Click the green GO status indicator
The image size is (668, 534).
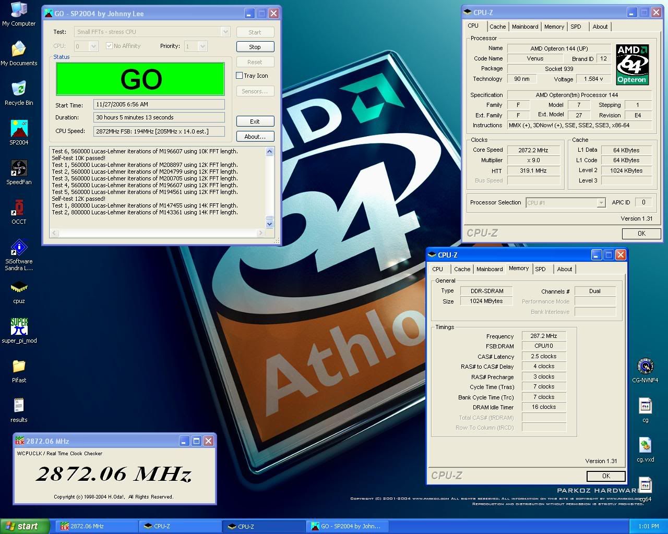tap(140, 79)
